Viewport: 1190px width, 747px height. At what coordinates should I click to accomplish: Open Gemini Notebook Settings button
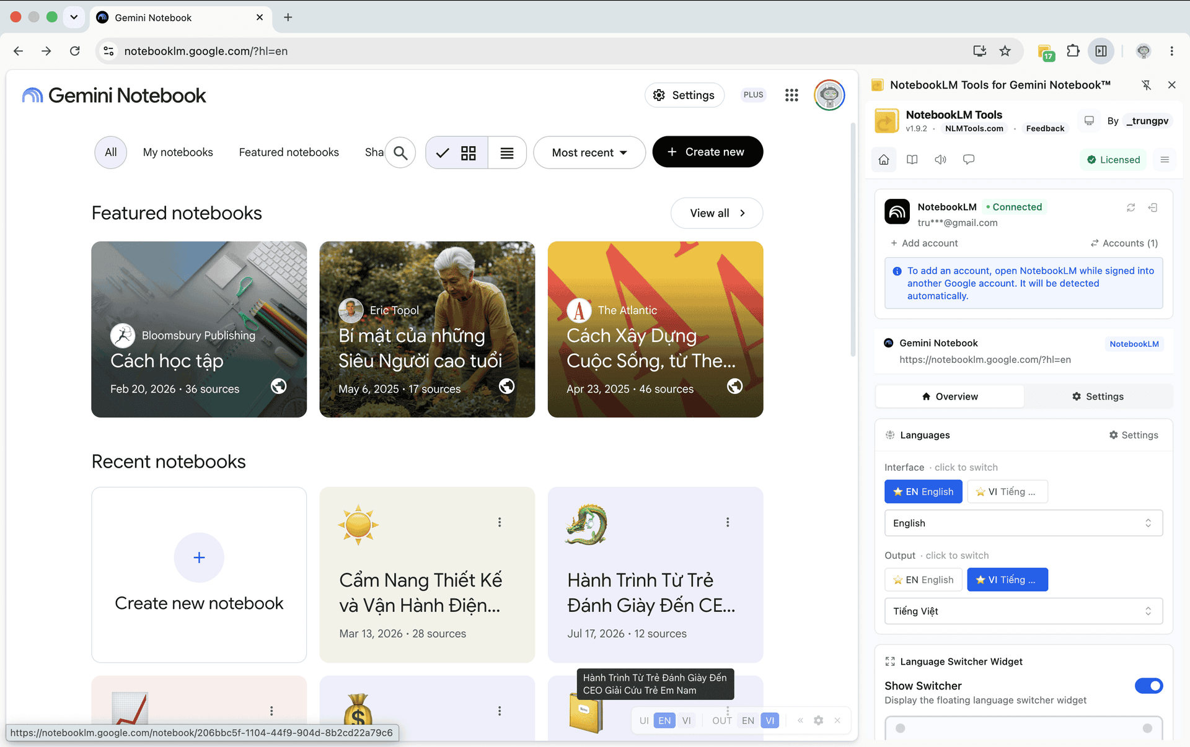pos(684,95)
